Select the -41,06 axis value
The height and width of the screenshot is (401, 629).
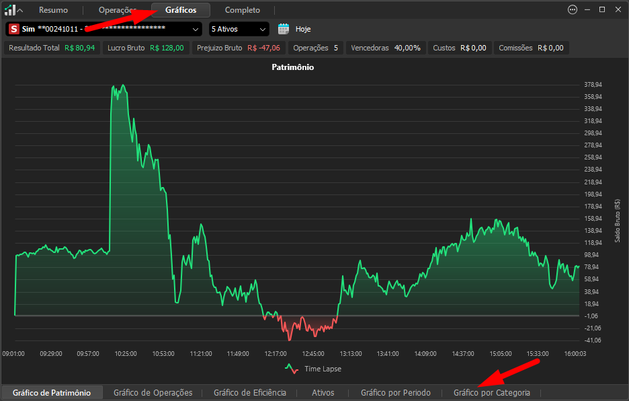(x=593, y=340)
